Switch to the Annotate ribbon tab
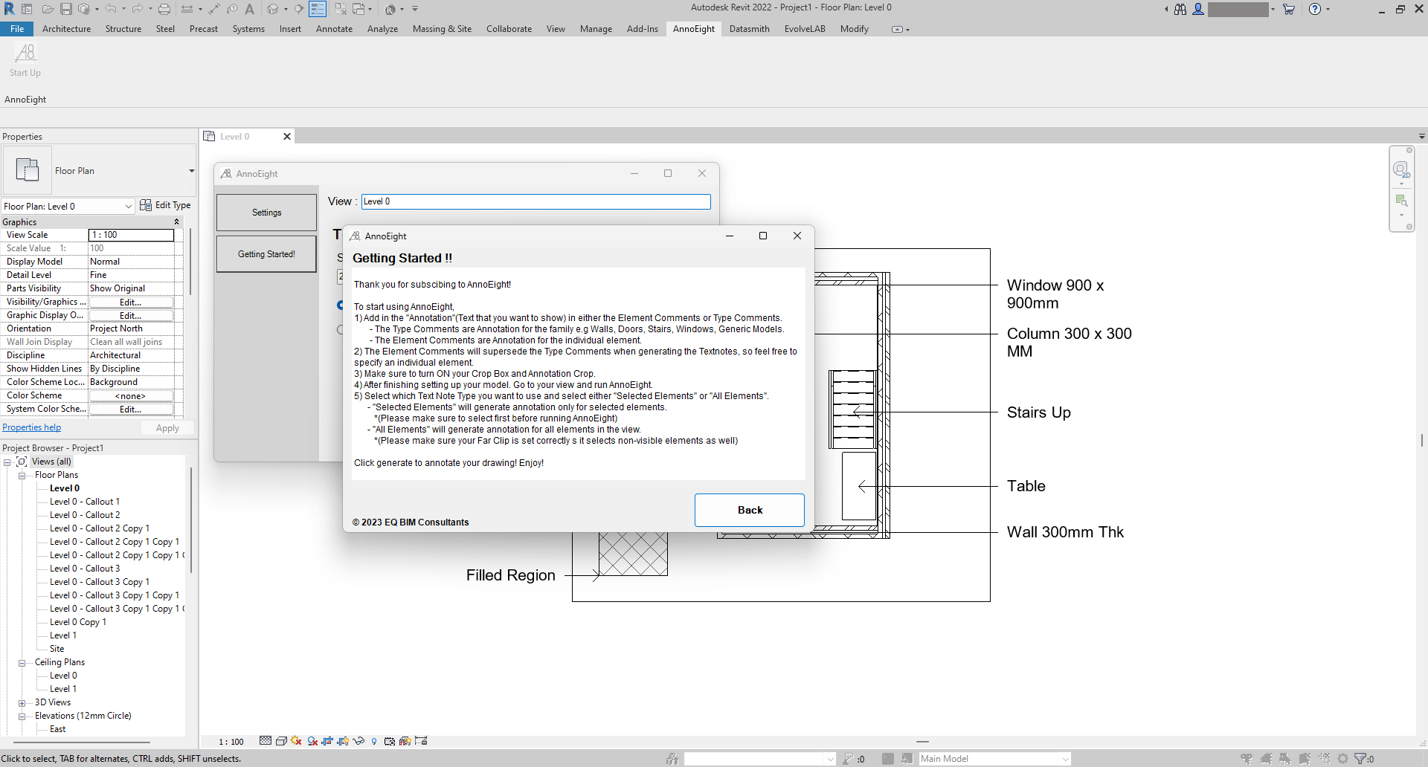This screenshot has width=1428, height=767. click(x=334, y=29)
